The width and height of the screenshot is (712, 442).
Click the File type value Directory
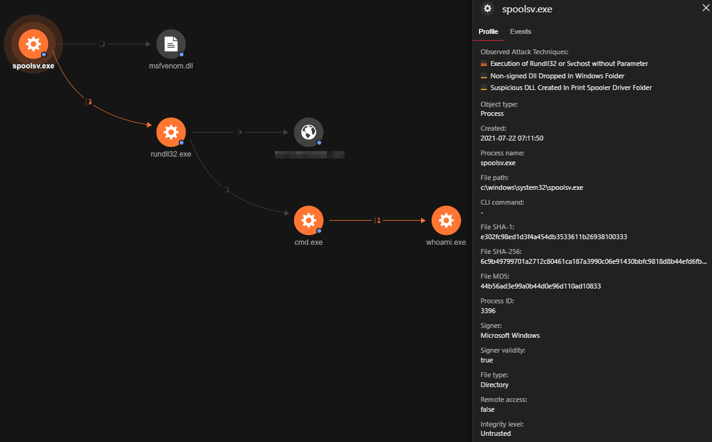pos(494,385)
